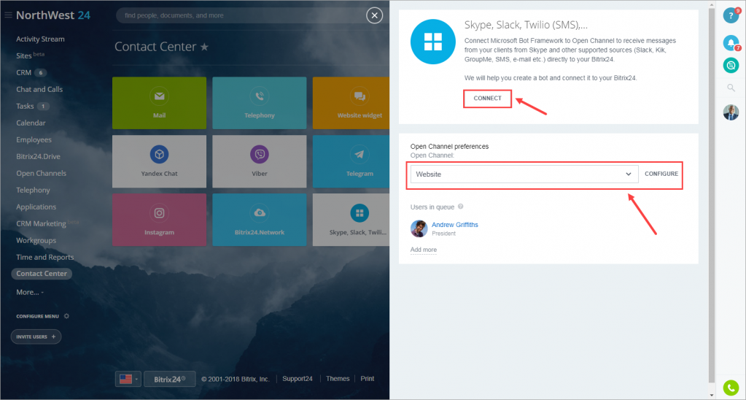Open the language flag selector
746x400 pixels.
click(x=128, y=379)
